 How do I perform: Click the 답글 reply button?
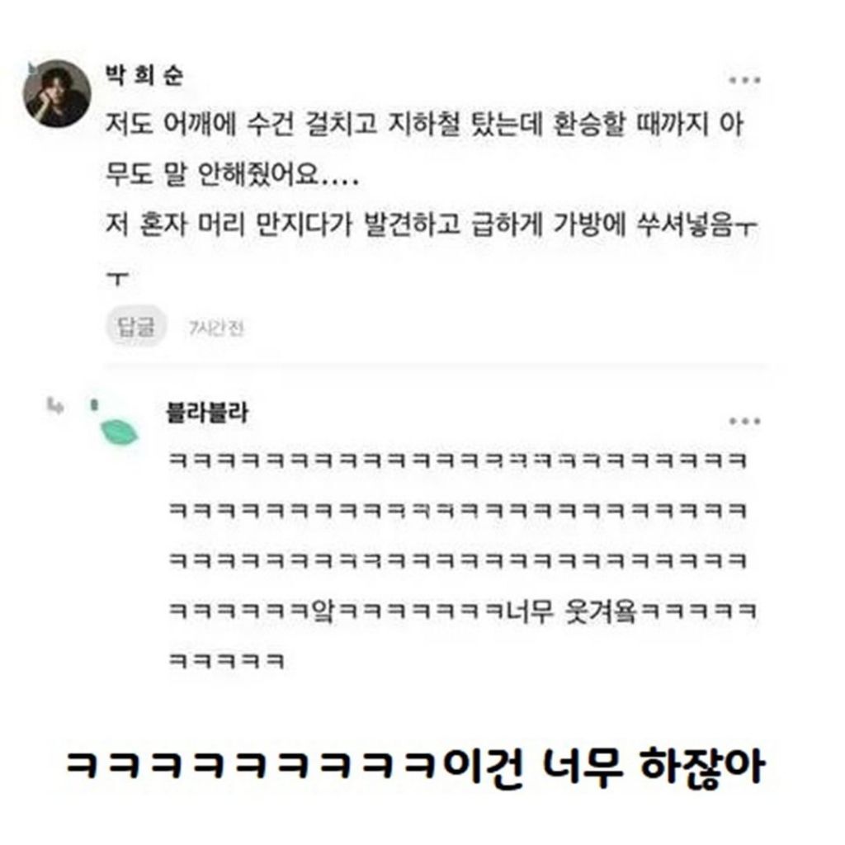136,326
